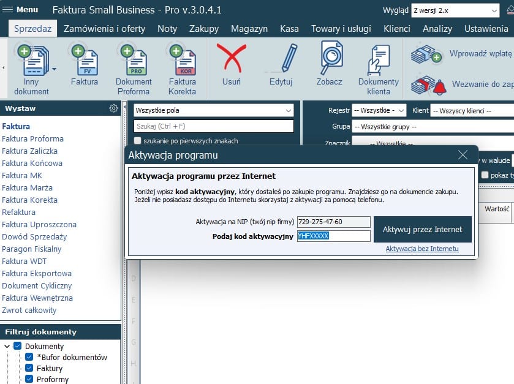
Task: Toggle the pokaż checkbox behind the dialog
Action: pyautogui.click(x=485, y=175)
